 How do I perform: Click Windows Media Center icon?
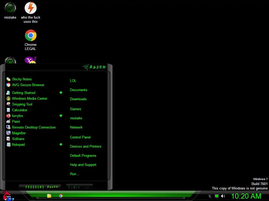(8, 99)
